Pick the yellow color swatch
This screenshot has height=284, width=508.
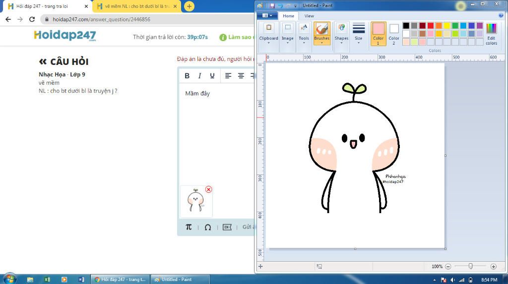(447, 26)
